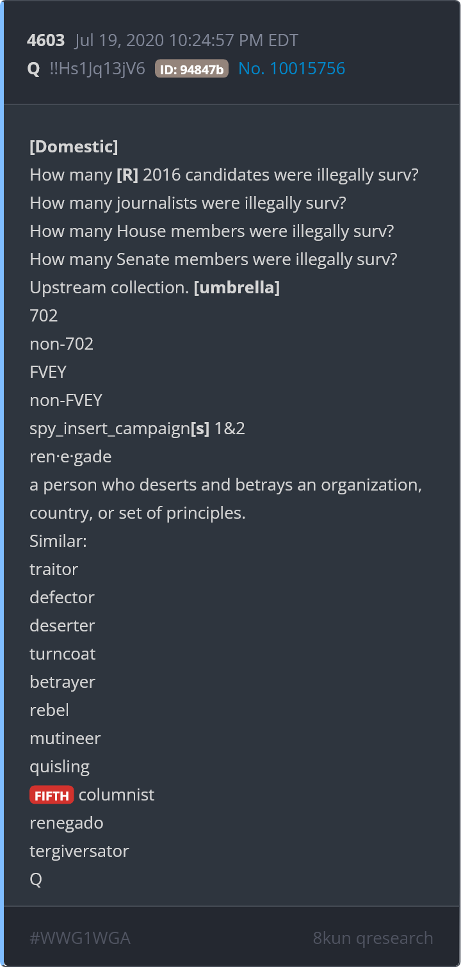This screenshot has height=967, width=461.
Task: Click the spy_insert_campaign[s] 1&2 line
Action: click(x=137, y=428)
